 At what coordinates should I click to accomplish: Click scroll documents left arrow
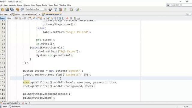coord(187,14)
